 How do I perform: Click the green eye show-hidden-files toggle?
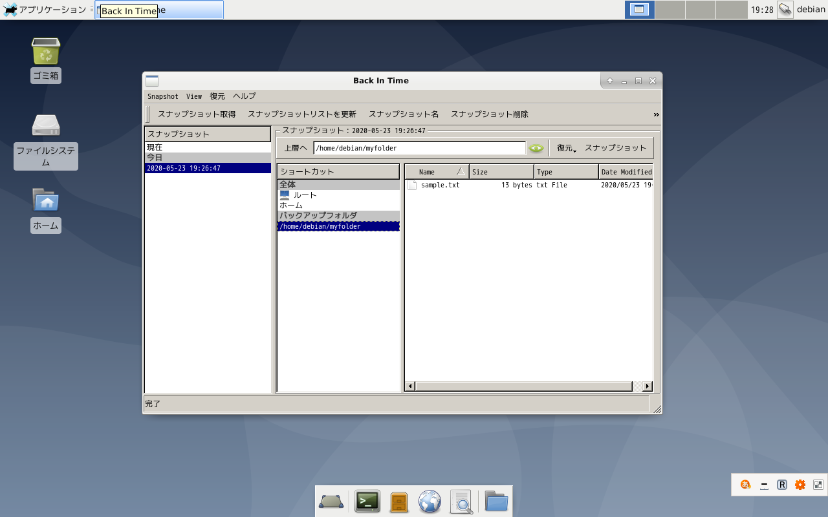click(536, 148)
